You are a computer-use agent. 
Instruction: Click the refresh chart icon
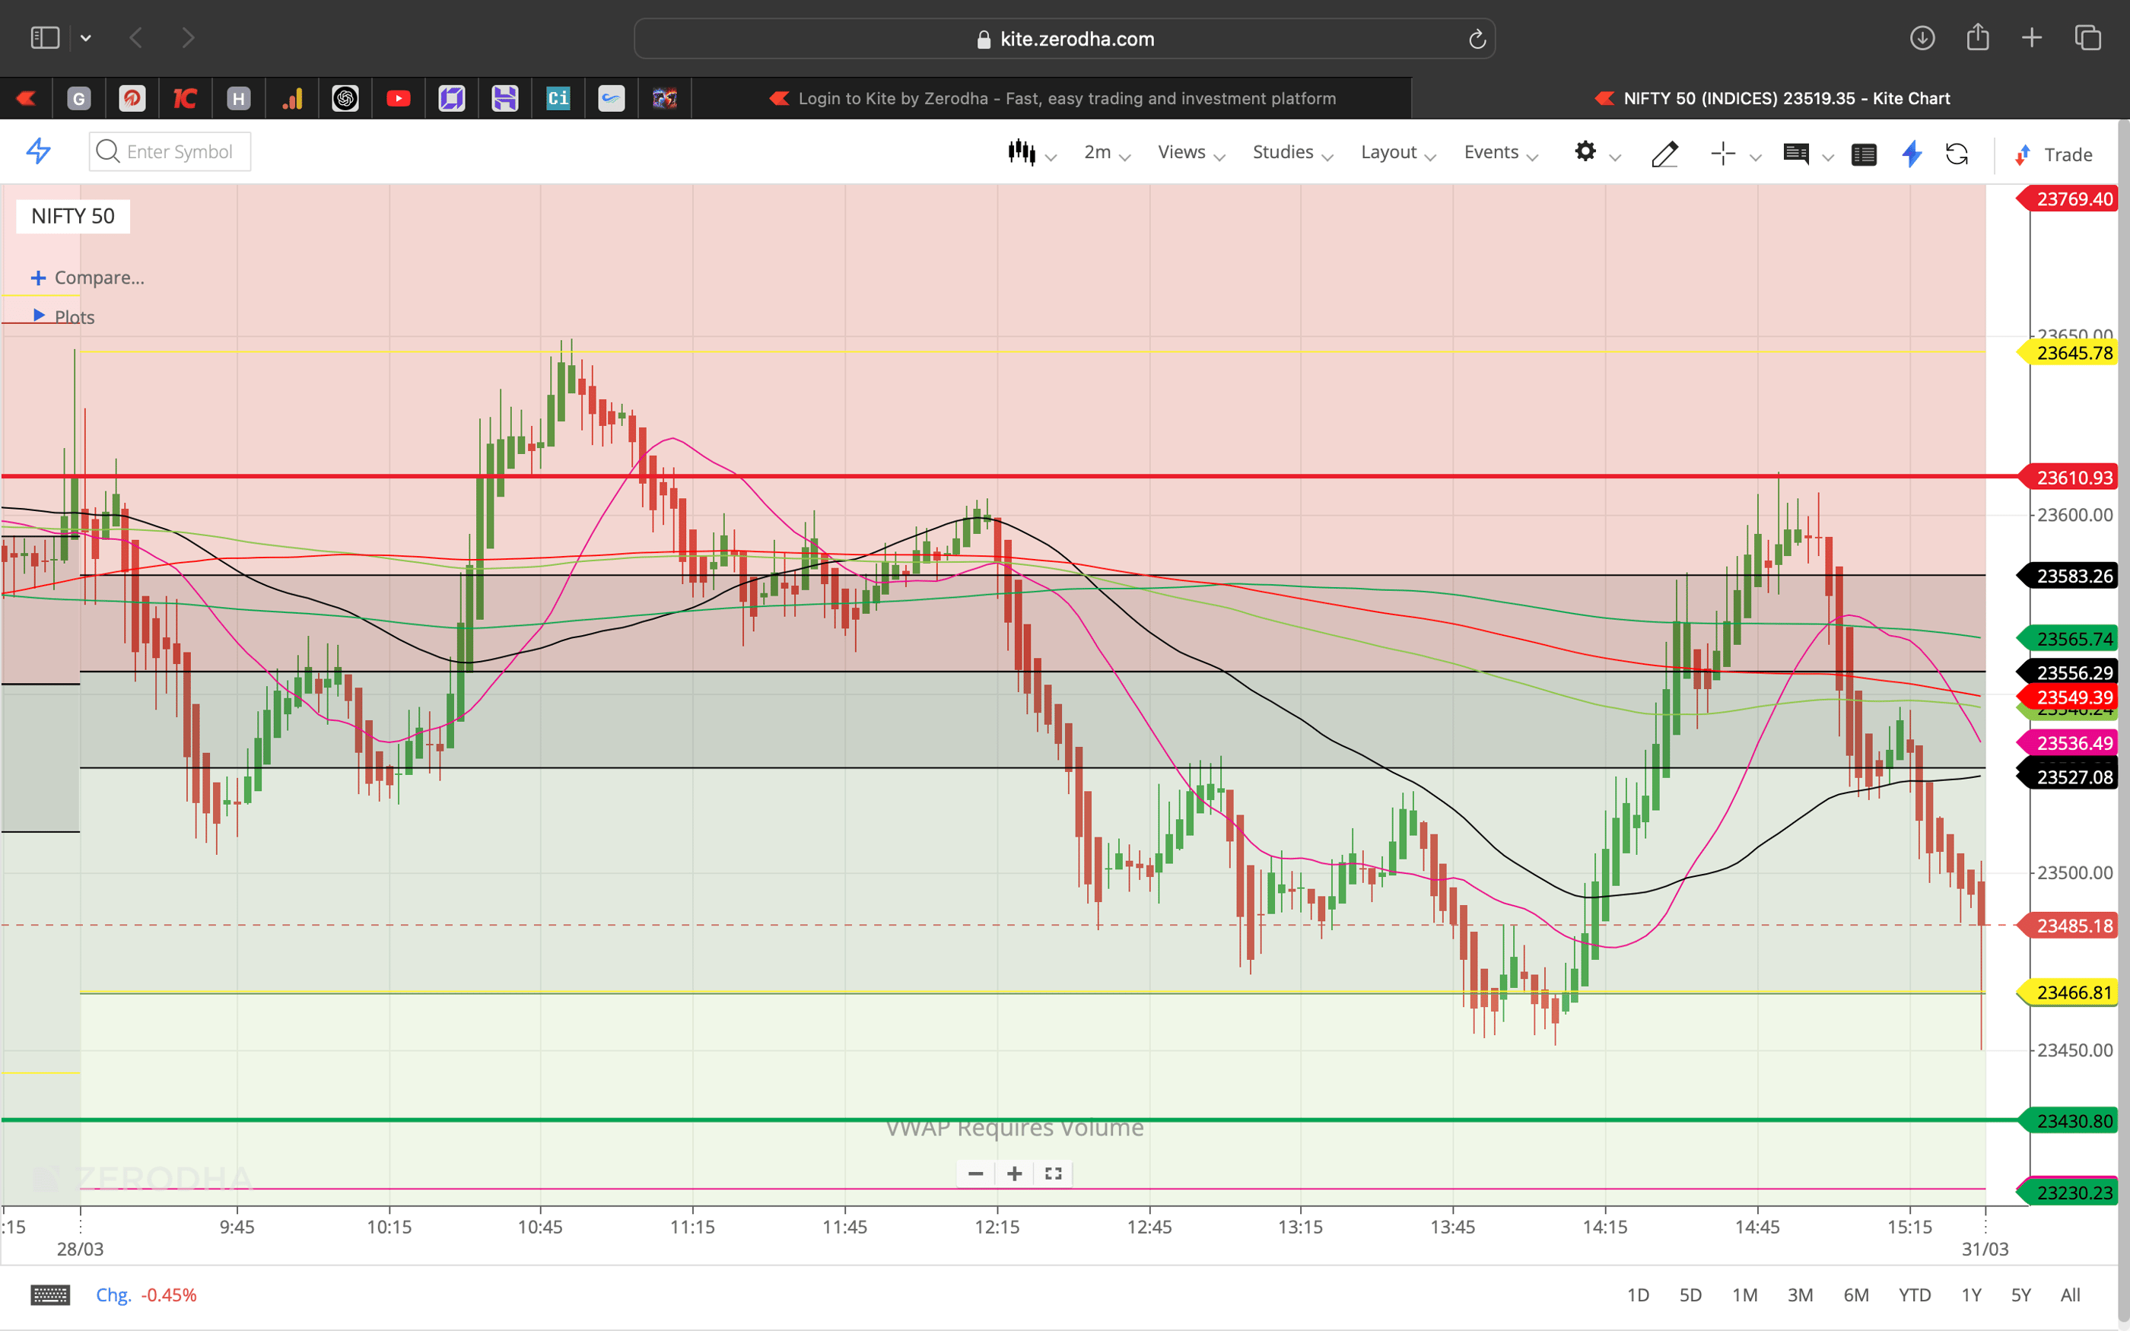click(1958, 154)
